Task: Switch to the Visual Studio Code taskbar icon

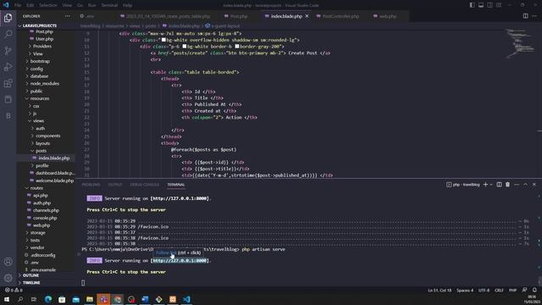Action: pyautogui.click(x=186, y=299)
